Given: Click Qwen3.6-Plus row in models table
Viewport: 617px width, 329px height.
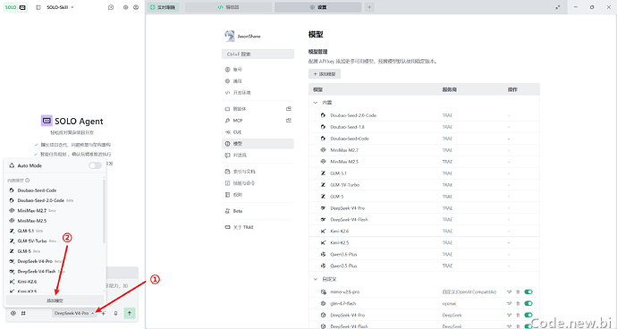Looking at the screenshot, I should tap(424, 254).
